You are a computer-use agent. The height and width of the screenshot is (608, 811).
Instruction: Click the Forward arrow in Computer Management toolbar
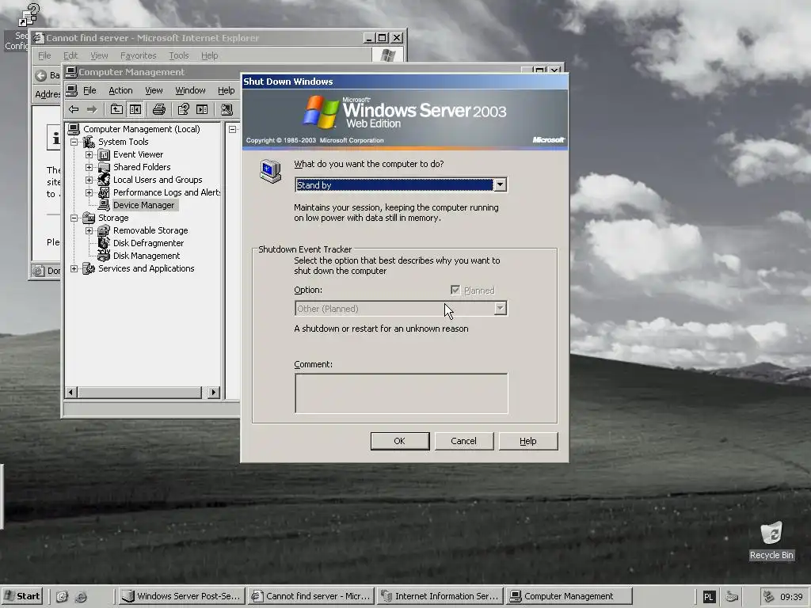tap(92, 109)
